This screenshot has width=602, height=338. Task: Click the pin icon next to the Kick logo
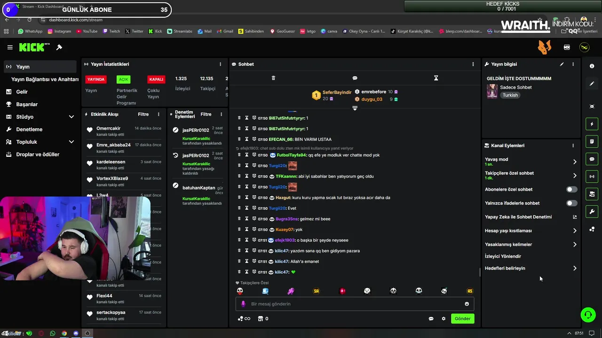tap(59, 47)
